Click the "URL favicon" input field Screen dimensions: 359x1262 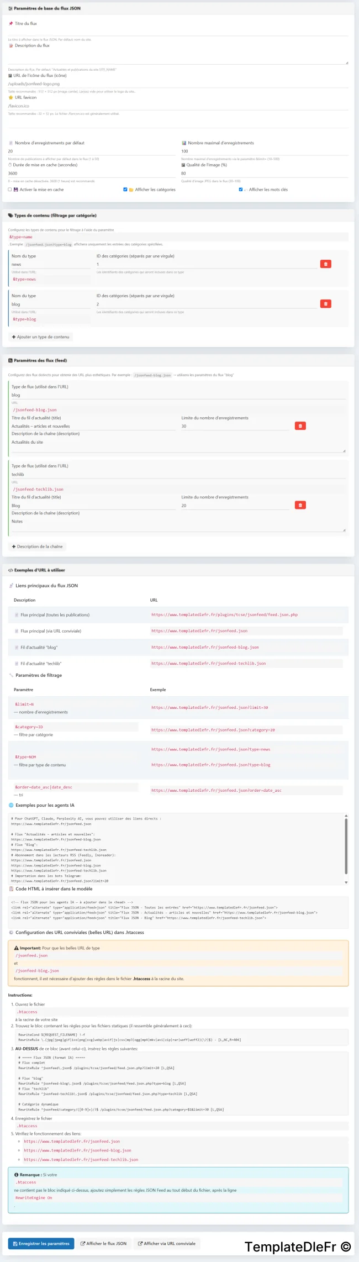coord(178,106)
